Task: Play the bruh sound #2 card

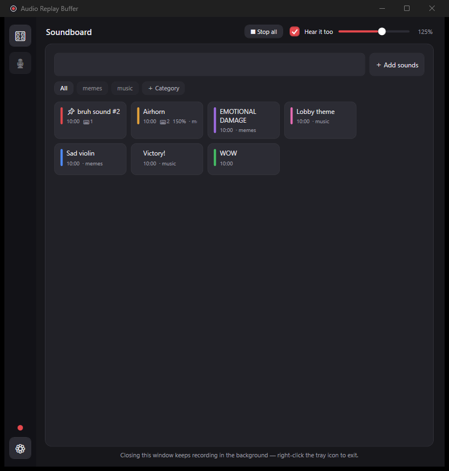Action: click(90, 120)
